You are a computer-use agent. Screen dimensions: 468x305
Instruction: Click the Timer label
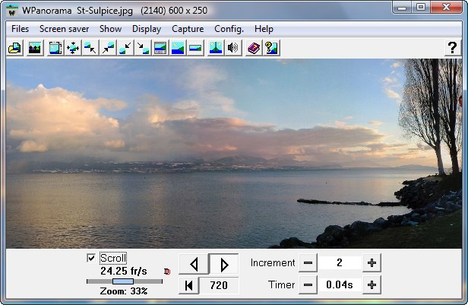(x=281, y=284)
